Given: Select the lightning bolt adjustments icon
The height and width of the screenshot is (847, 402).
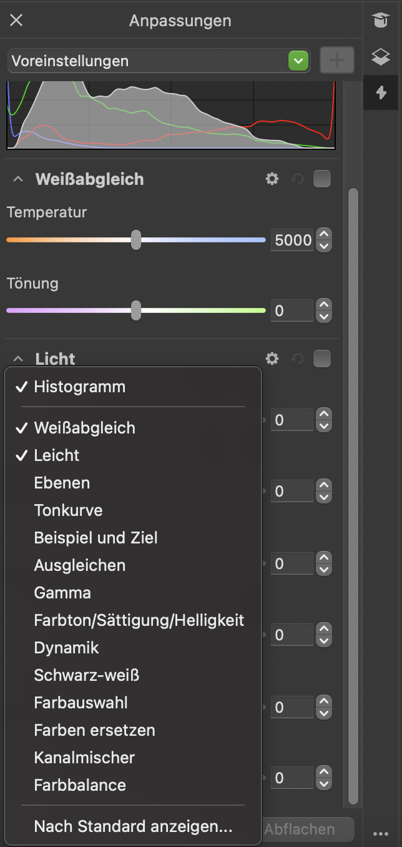Looking at the screenshot, I should coord(381,93).
